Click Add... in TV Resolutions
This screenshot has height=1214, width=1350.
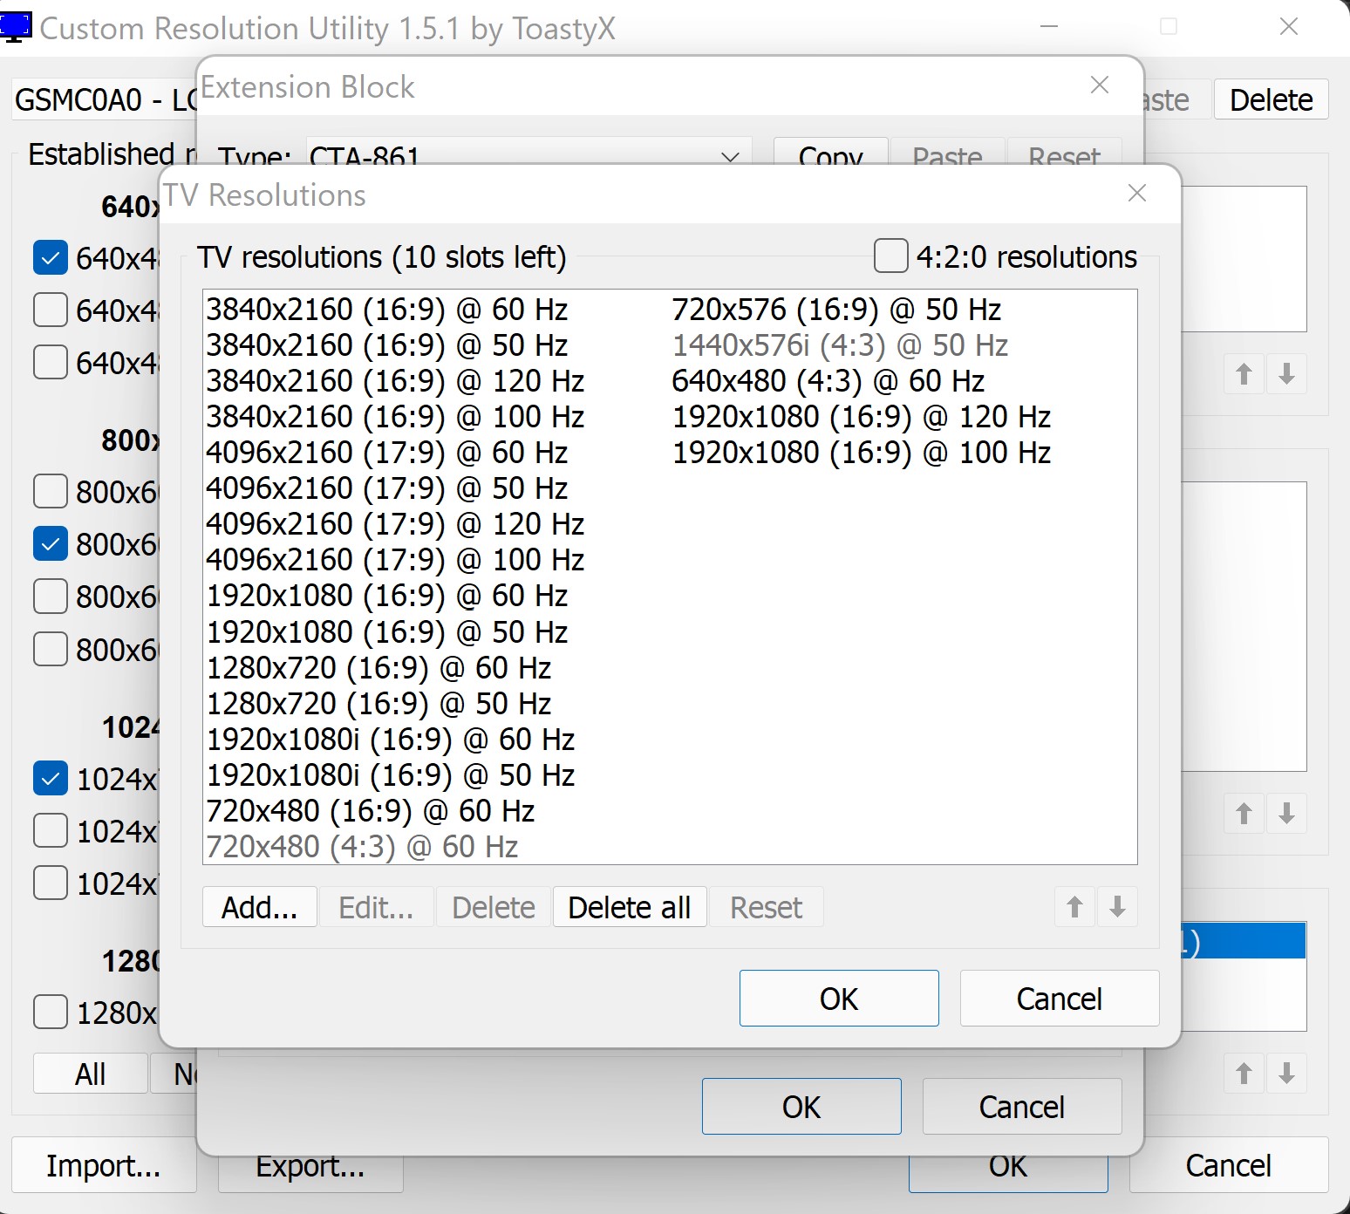click(260, 907)
